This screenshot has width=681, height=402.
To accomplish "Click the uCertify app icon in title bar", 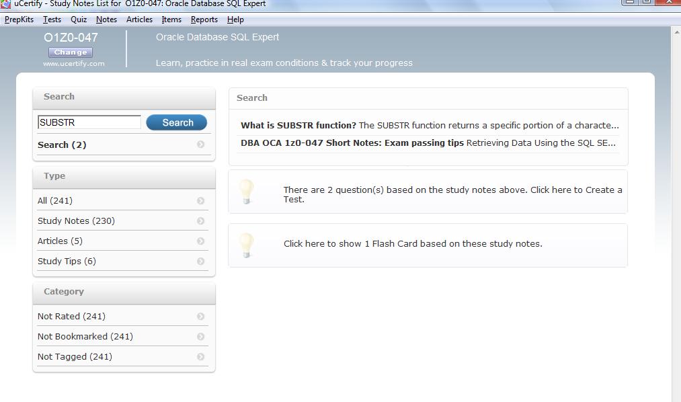I will click(5, 4).
